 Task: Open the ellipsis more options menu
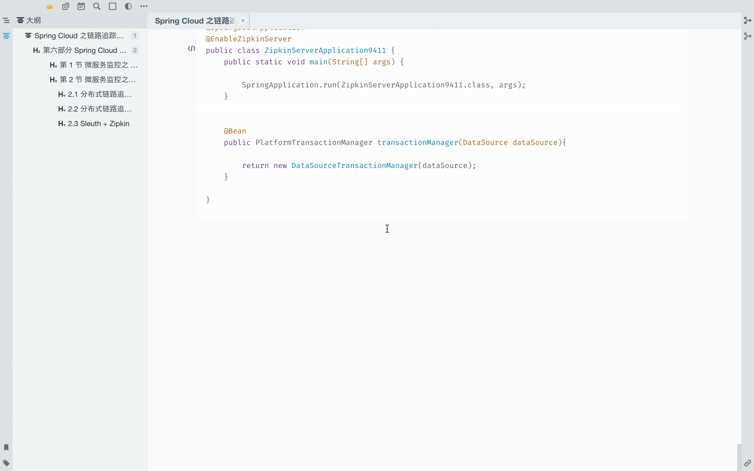(144, 6)
